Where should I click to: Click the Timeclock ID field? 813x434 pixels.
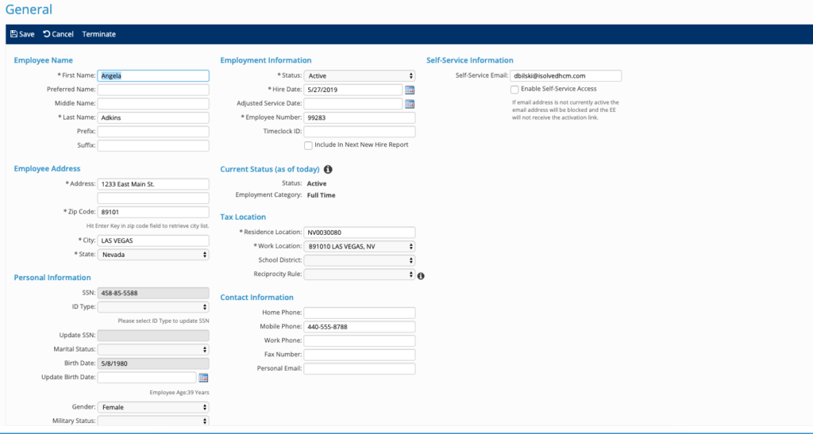click(x=360, y=132)
